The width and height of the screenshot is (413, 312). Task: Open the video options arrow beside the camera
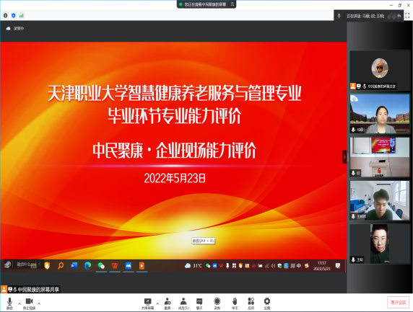39,303
